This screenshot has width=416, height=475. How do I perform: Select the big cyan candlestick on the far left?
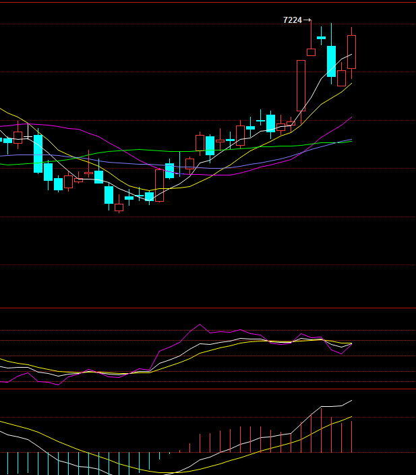click(38, 153)
